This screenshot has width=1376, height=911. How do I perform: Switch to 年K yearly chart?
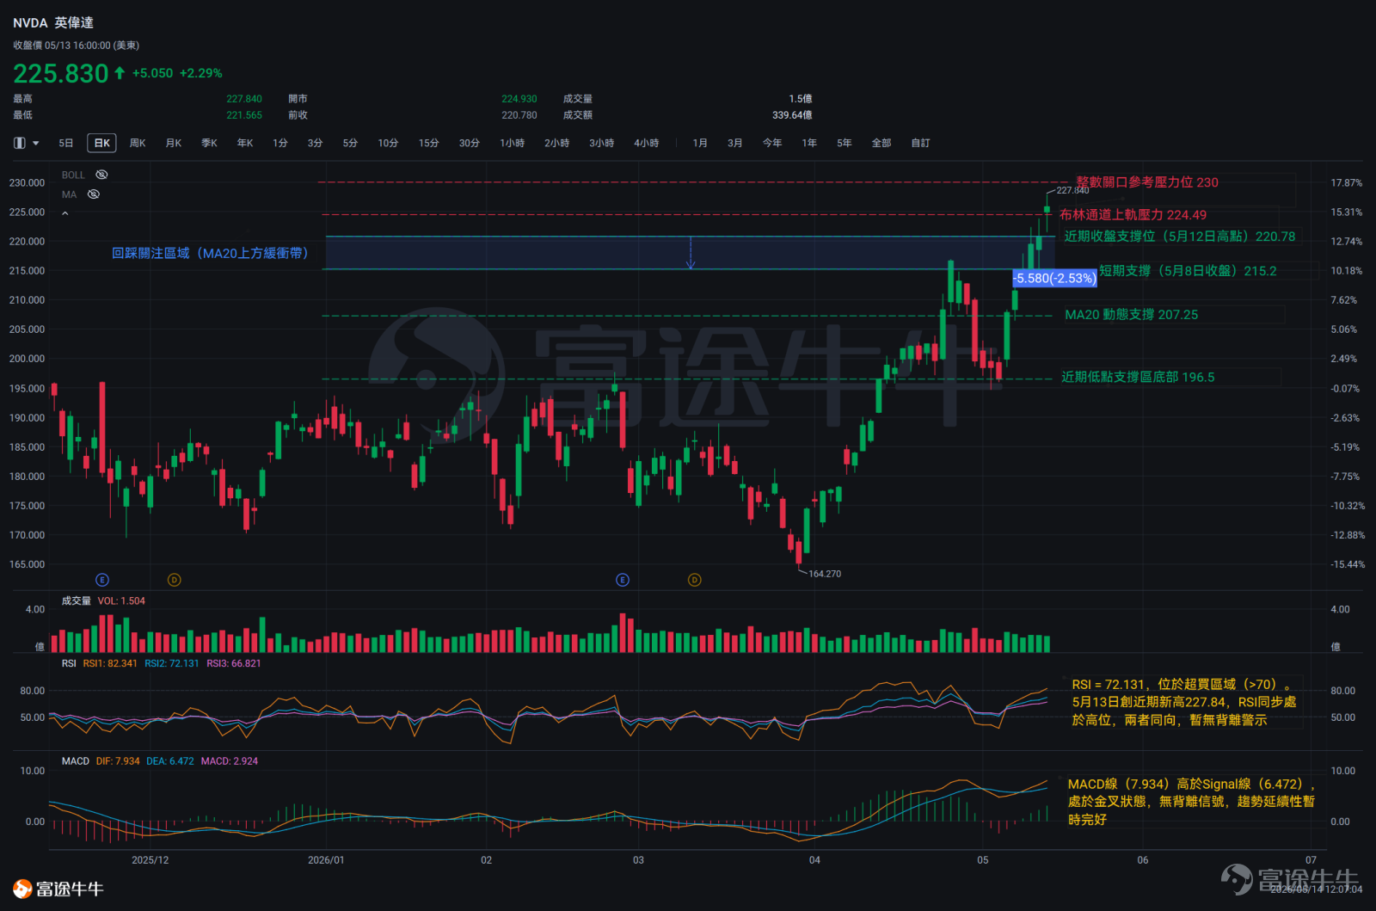(x=245, y=143)
